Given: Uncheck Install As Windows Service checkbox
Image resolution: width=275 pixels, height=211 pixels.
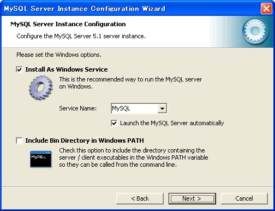Looking at the screenshot, I should point(19,69).
